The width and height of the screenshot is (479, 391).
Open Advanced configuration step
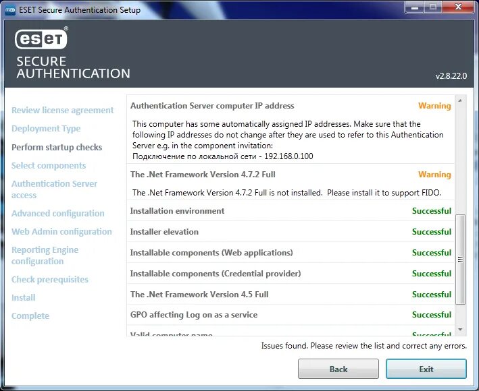(57, 213)
